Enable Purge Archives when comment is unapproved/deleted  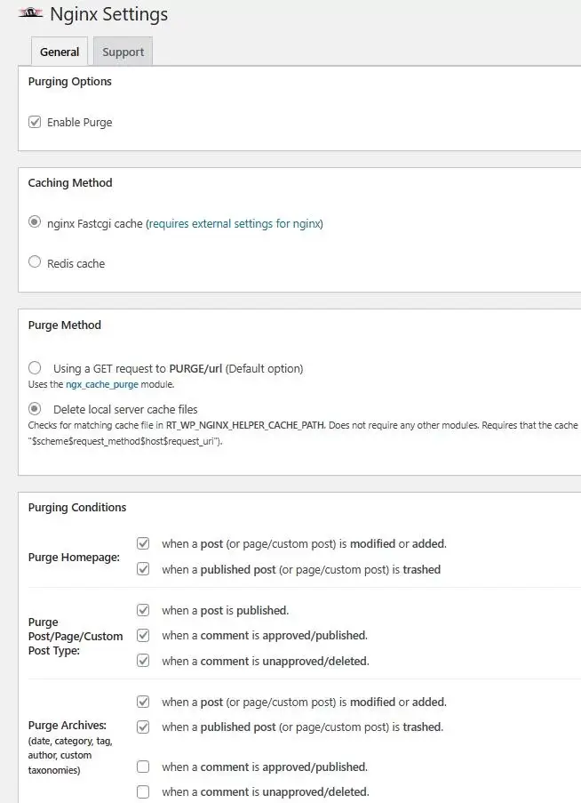143,791
